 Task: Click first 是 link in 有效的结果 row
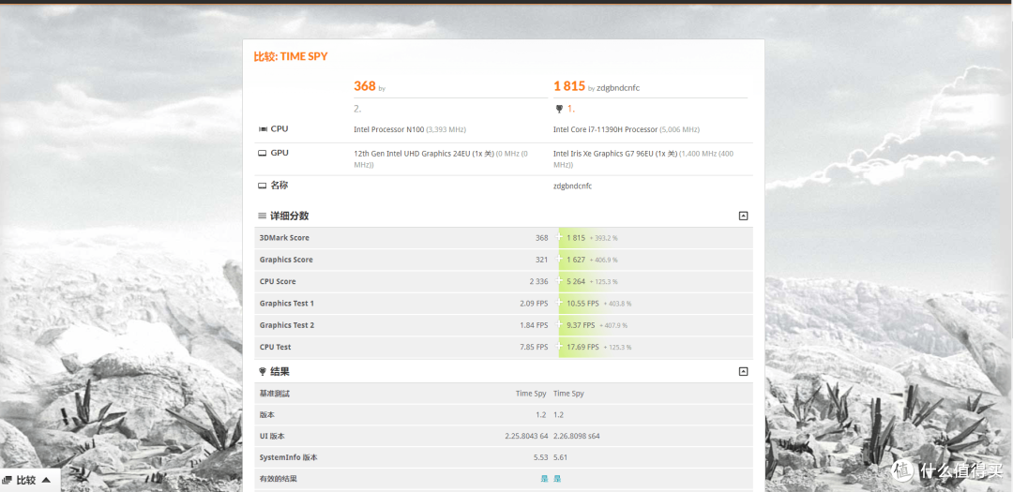[544, 479]
